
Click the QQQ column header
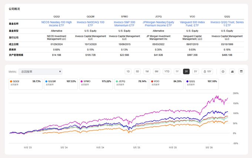point(227,17)
